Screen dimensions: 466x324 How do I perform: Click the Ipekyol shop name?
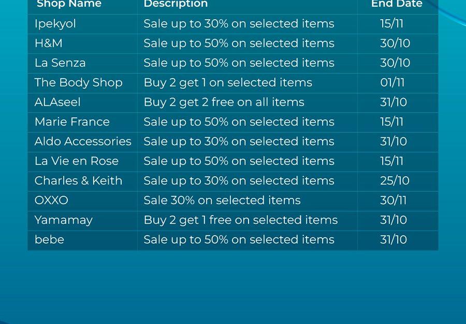tap(55, 24)
